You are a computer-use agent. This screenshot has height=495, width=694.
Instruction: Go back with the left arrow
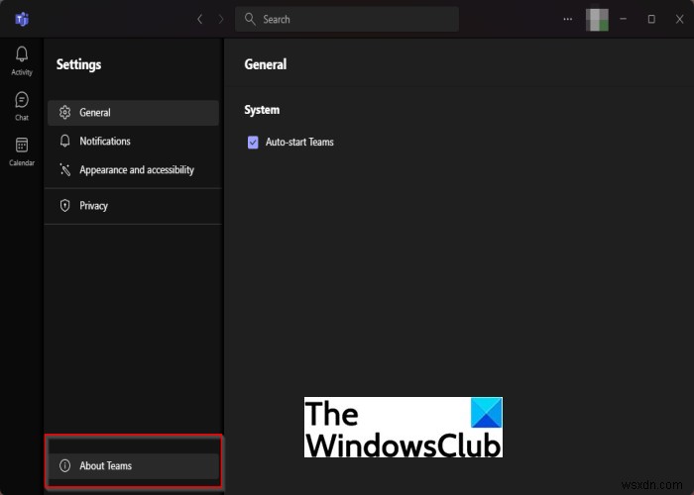tap(200, 19)
